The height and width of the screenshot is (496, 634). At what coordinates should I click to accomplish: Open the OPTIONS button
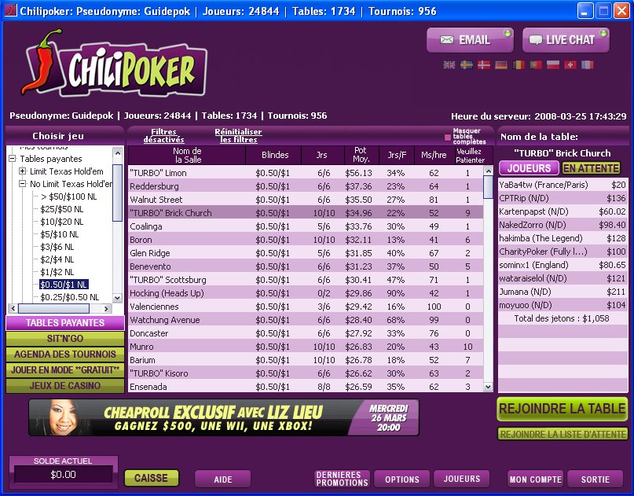402,479
